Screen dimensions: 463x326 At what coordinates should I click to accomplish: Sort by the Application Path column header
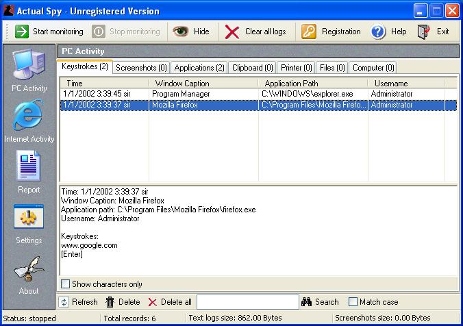(x=313, y=84)
